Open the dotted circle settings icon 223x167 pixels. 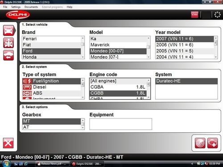coord(217,15)
